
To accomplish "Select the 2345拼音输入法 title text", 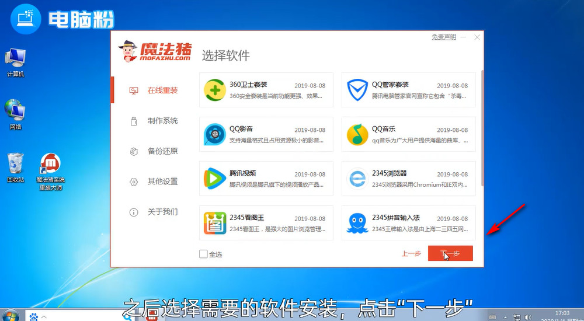I will [395, 218].
